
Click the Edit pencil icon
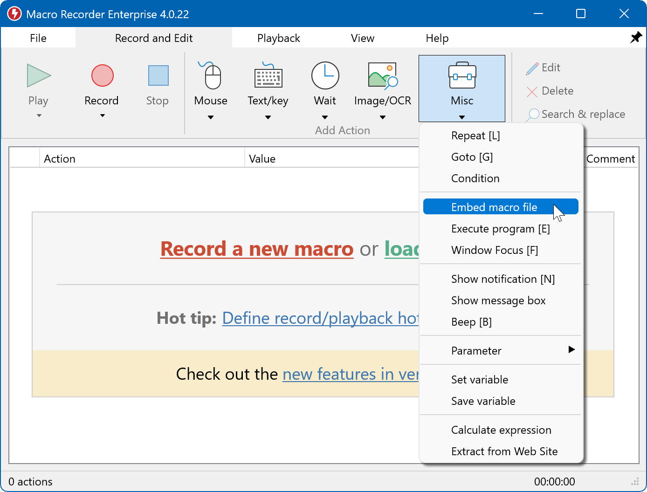pos(531,68)
